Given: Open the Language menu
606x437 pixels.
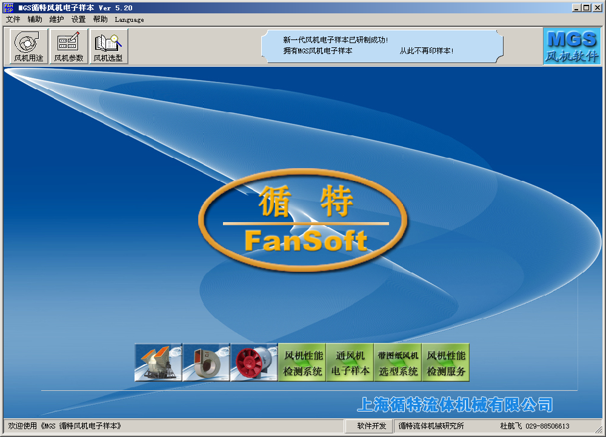Looking at the screenshot, I should coord(129,19).
